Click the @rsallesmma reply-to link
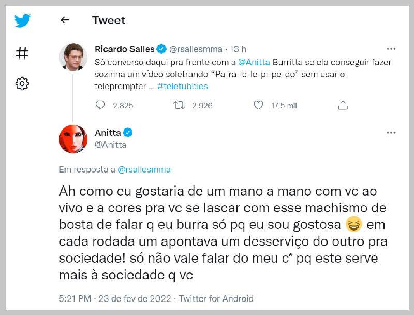This screenshot has width=414, height=315. point(144,169)
